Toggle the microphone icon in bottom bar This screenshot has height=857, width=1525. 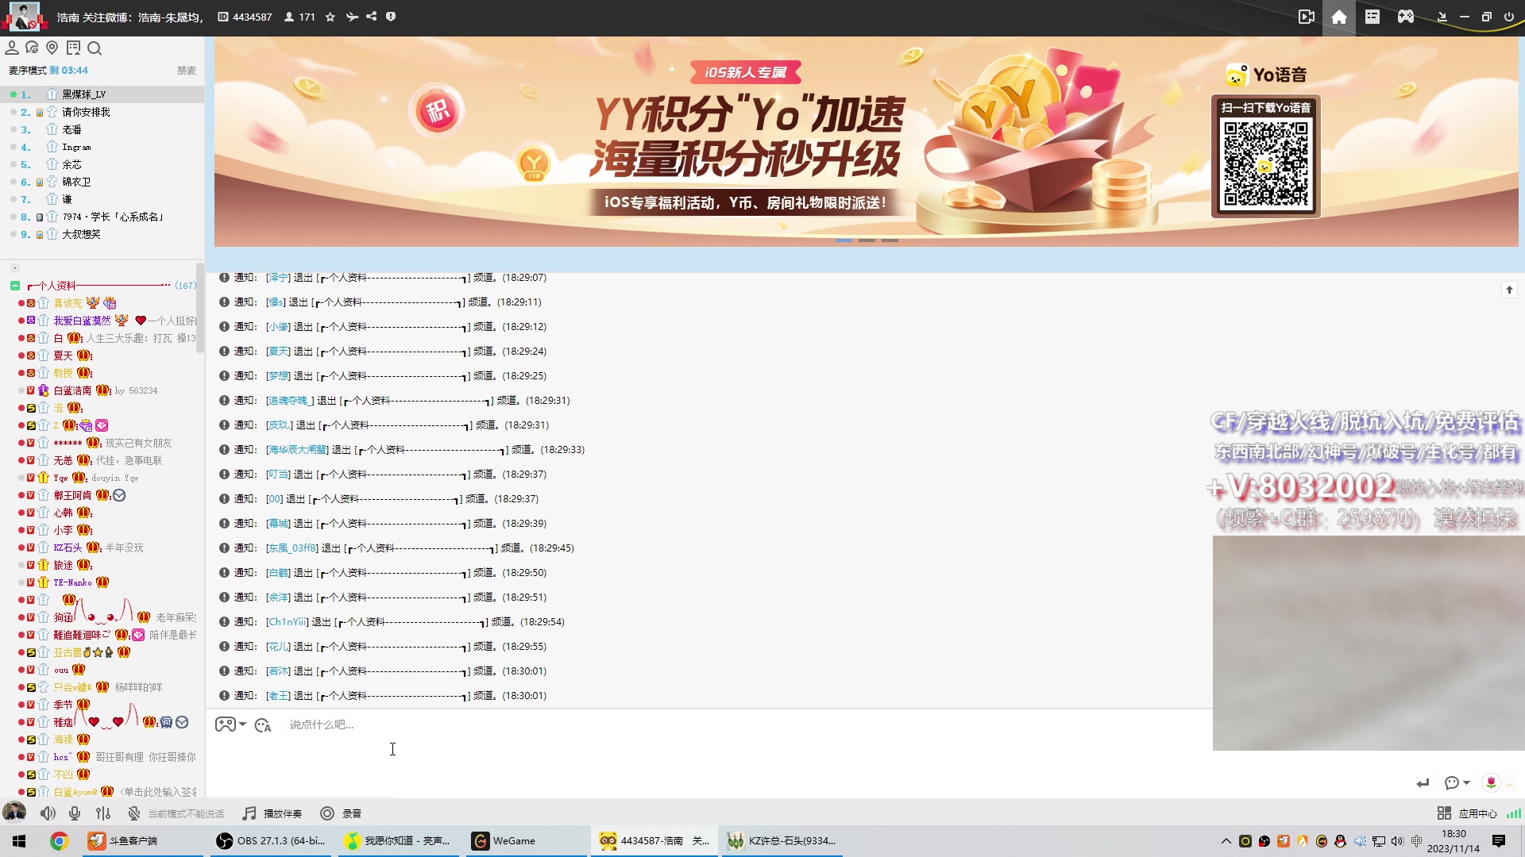click(x=75, y=813)
